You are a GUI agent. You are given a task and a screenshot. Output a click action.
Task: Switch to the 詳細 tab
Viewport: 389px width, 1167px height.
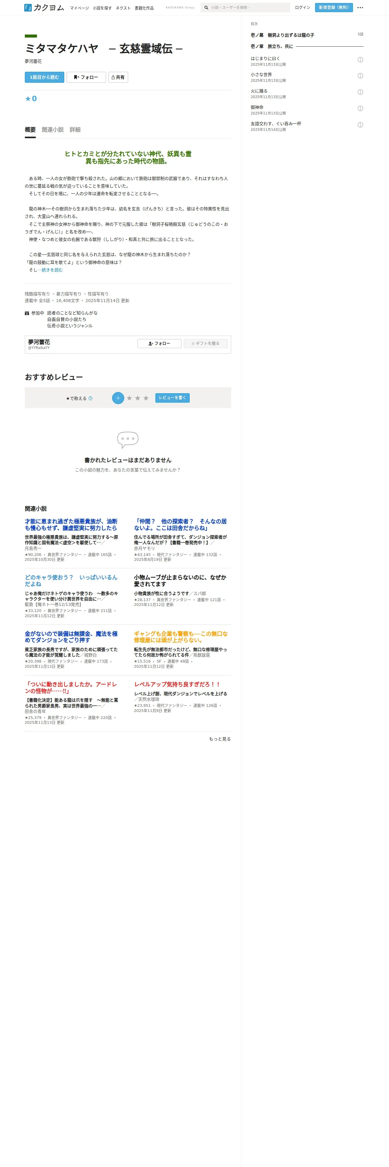[75, 130]
